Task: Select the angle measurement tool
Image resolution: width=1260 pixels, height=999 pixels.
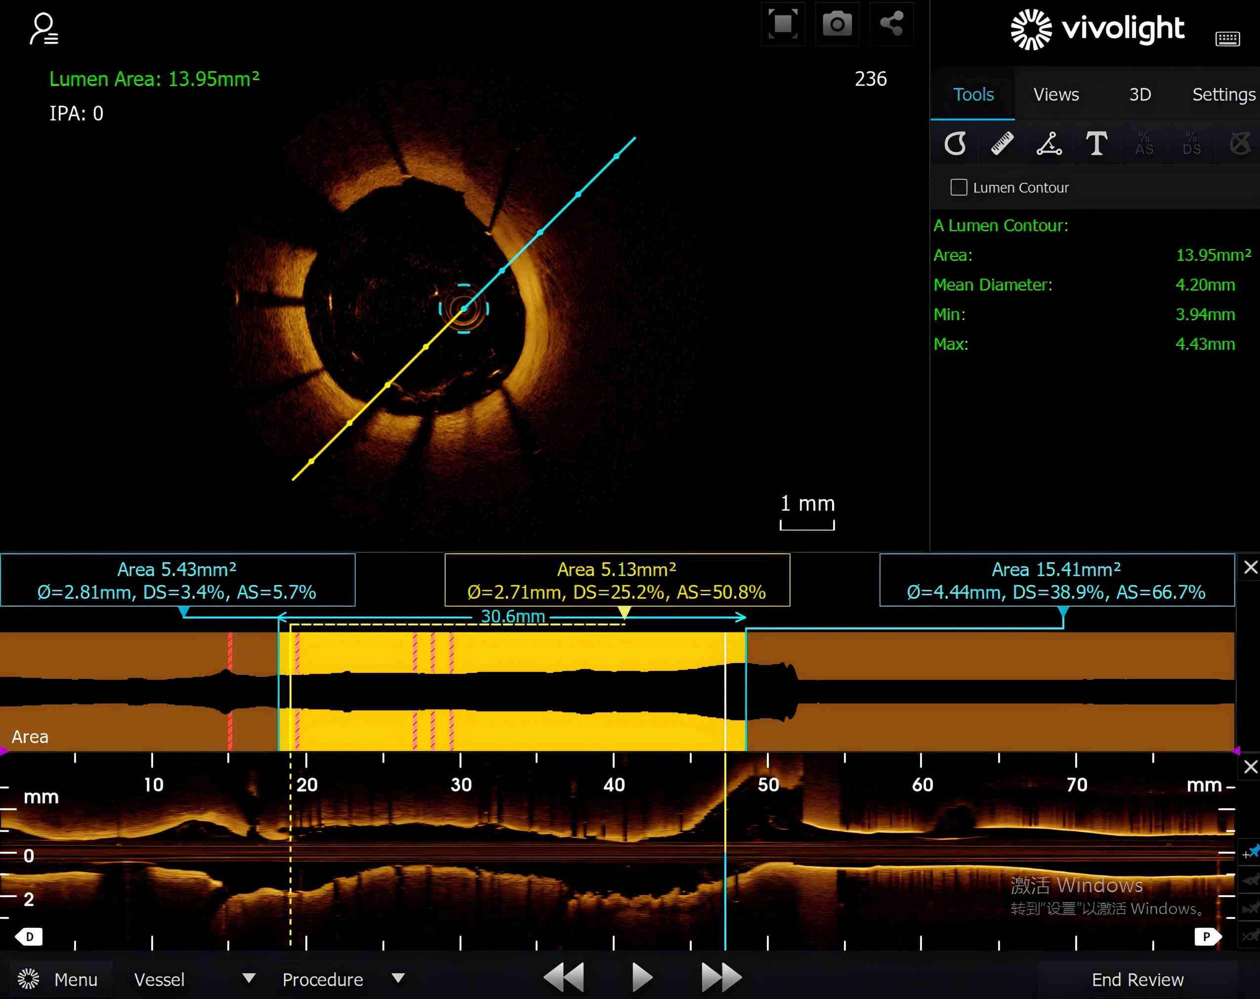Action: point(1049,144)
